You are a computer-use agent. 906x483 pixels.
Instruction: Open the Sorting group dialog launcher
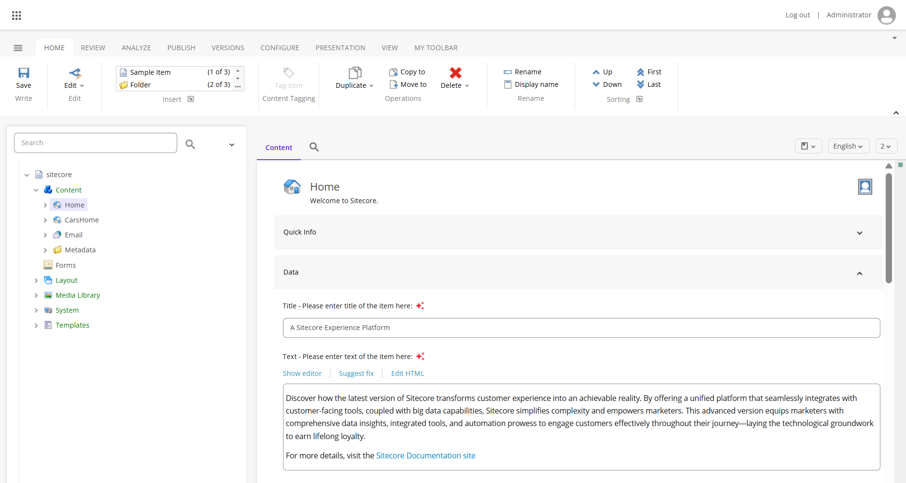[639, 99]
